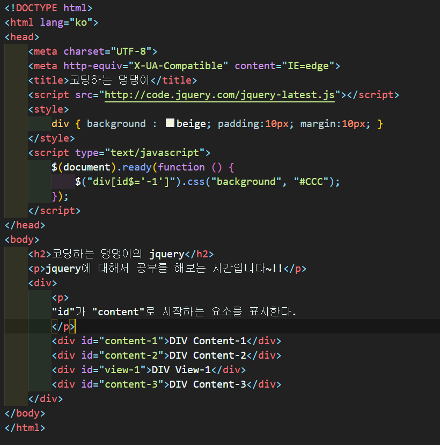This screenshot has height=445, width=440.
Task: Click the id="content-3" div line
Action: coord(166,384)
